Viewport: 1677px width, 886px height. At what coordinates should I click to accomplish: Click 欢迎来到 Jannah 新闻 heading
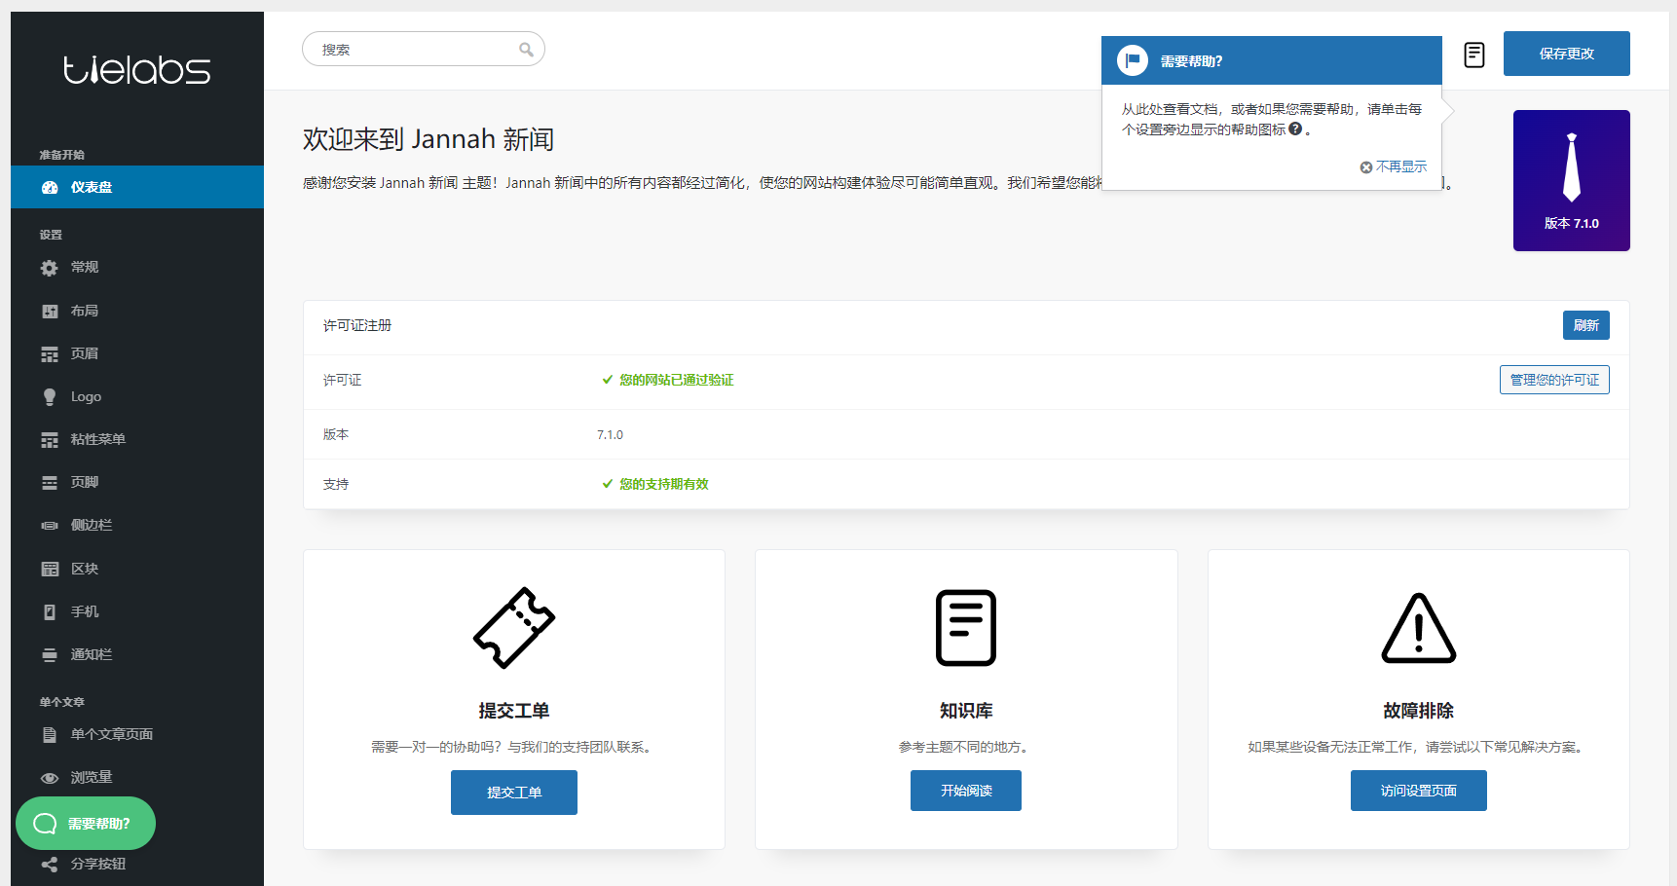tap(429, 139)
